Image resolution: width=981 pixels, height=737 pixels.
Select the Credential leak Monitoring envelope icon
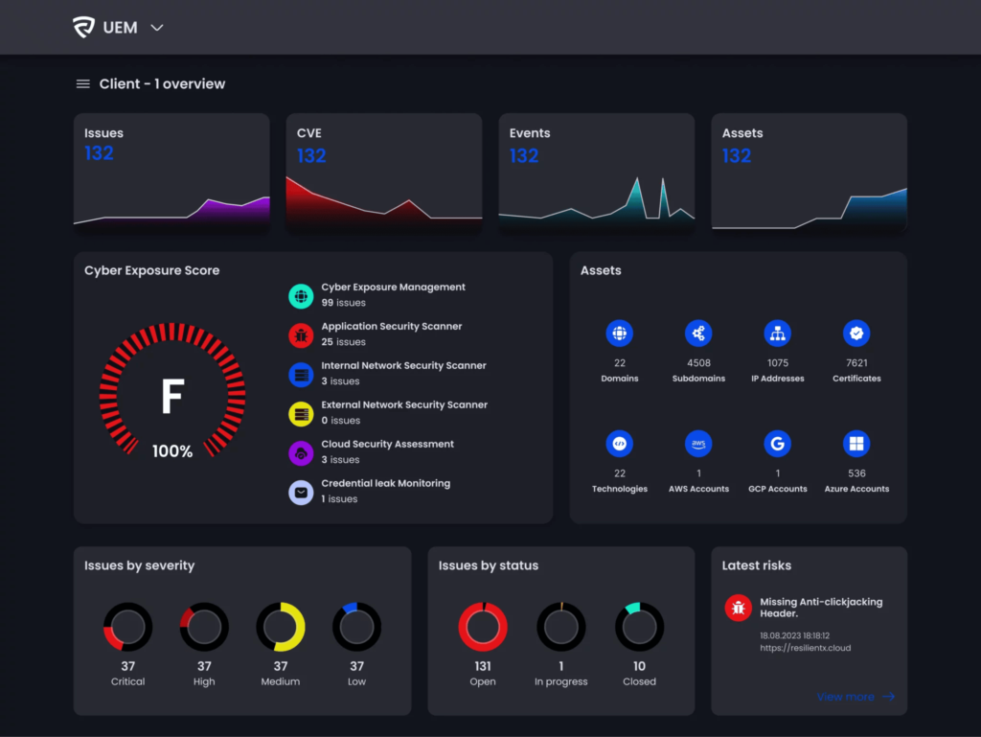(301, 493)
